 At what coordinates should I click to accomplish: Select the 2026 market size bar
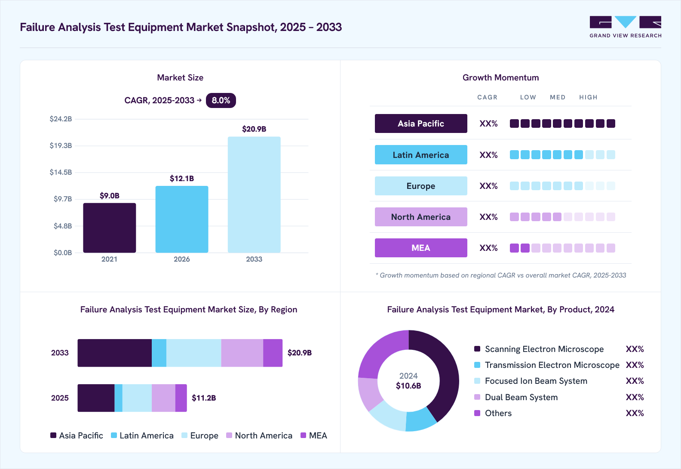(182, 219)
